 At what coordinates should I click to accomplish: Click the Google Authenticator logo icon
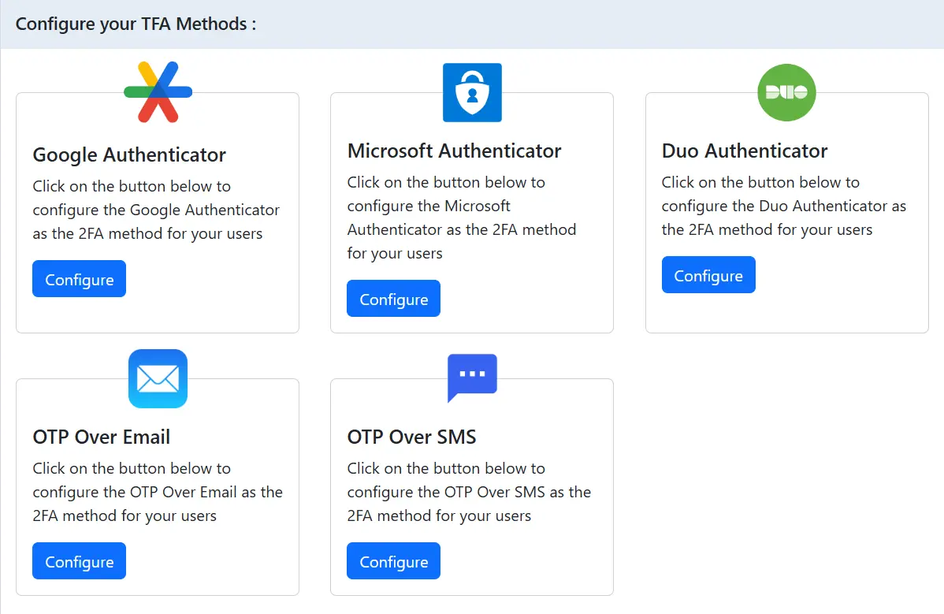click(x=158, y=92)
